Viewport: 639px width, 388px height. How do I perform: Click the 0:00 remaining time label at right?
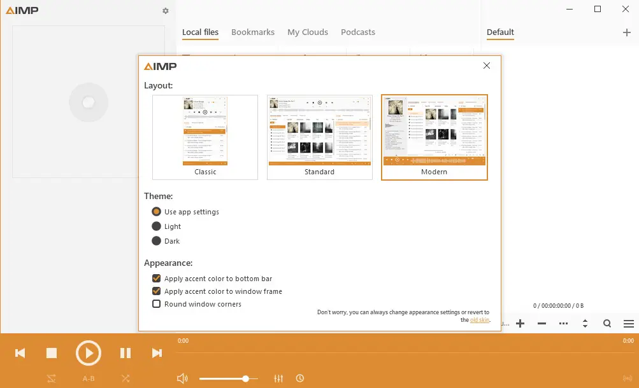coord(628,341)
